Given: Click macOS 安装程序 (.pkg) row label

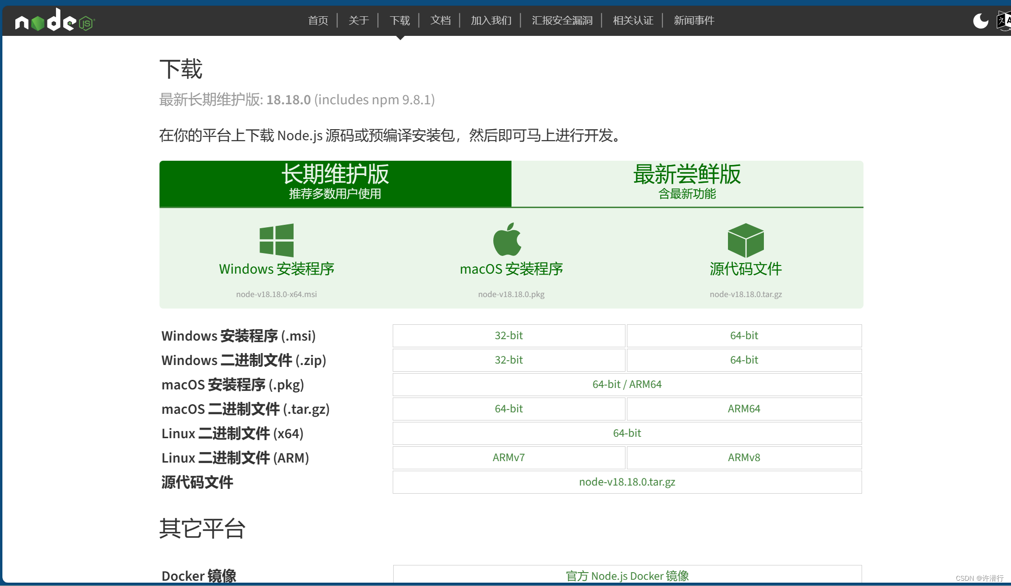Looking at the screenshot, I should coord(233,385).
